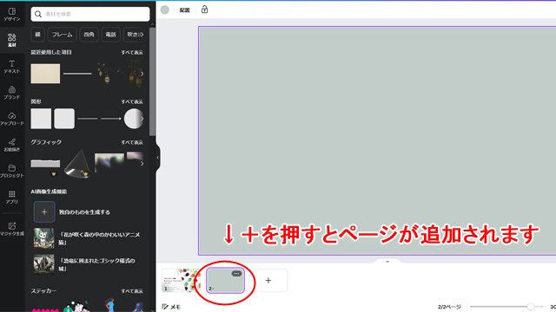Viewport: 556px width, 312px height.
Task: Select the 四角 (Square) filter chip
Action: (x=89, y=35)
